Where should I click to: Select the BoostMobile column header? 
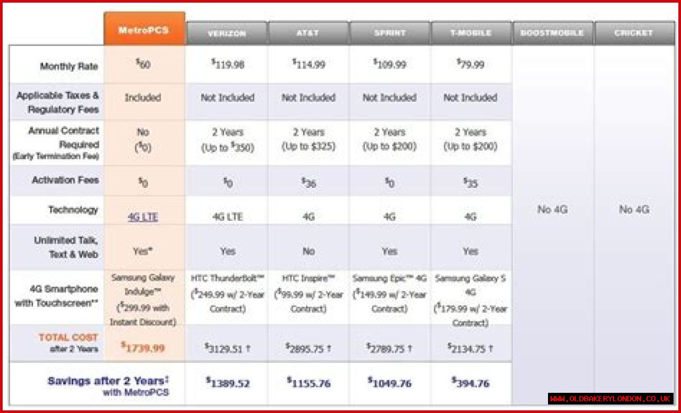tap(552, 33)
